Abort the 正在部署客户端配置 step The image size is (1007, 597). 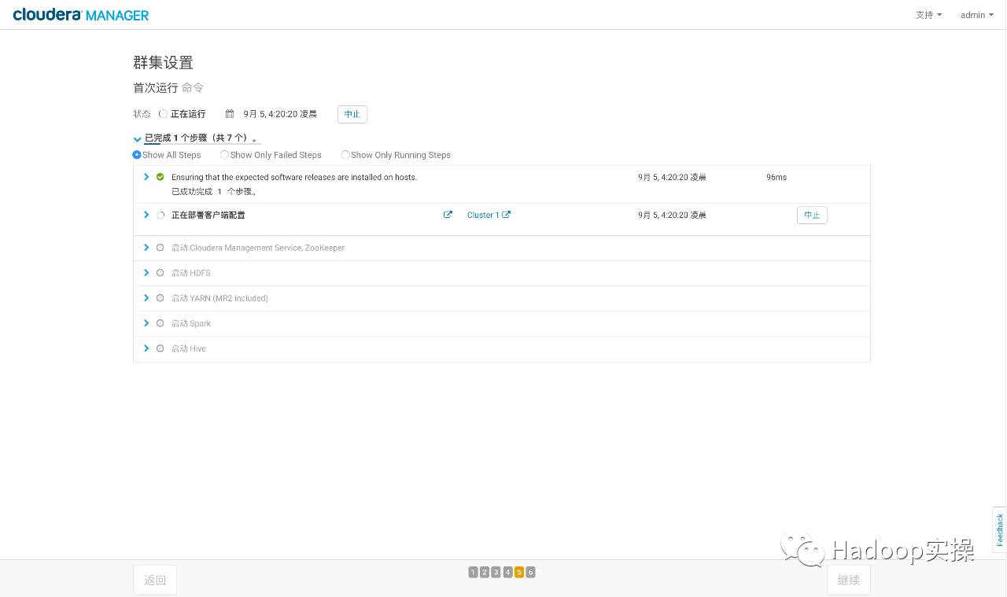812,215
